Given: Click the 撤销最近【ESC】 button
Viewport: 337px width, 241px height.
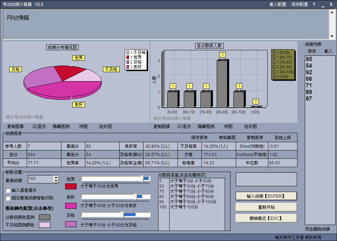Looking at the screenshot, I should [266, 218].
